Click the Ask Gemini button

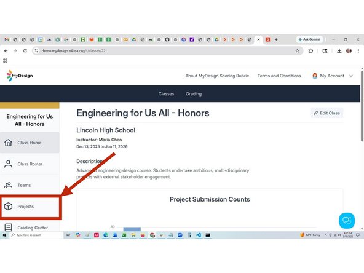click(309, 39)
